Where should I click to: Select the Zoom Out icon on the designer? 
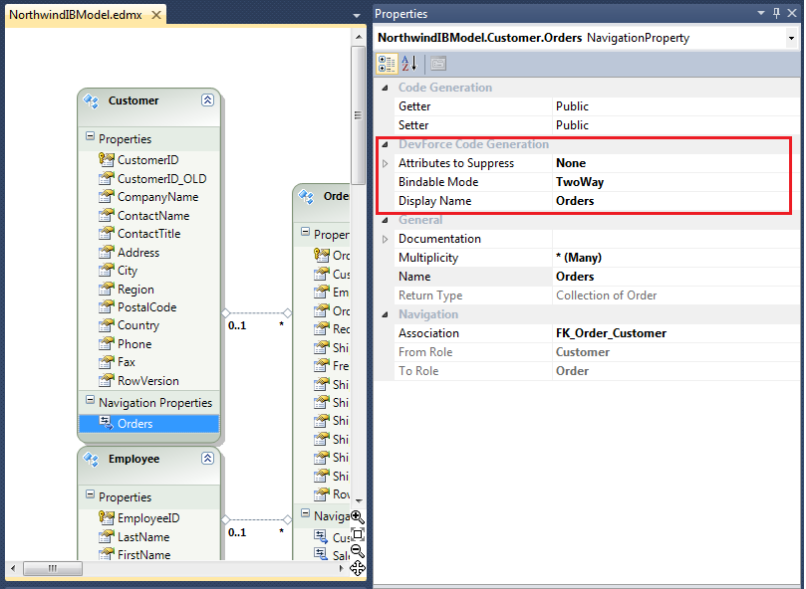[358, 551]
